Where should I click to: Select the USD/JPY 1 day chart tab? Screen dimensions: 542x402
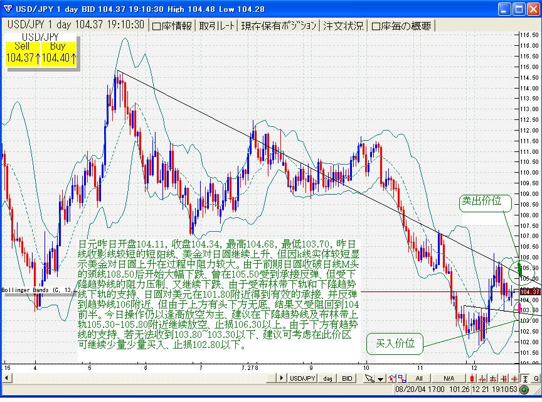point(75,25)
